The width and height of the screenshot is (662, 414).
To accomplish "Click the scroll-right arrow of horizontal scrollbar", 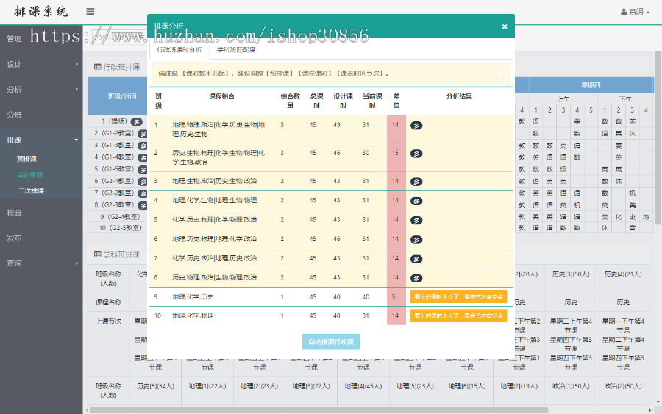I will coord(649,410).
